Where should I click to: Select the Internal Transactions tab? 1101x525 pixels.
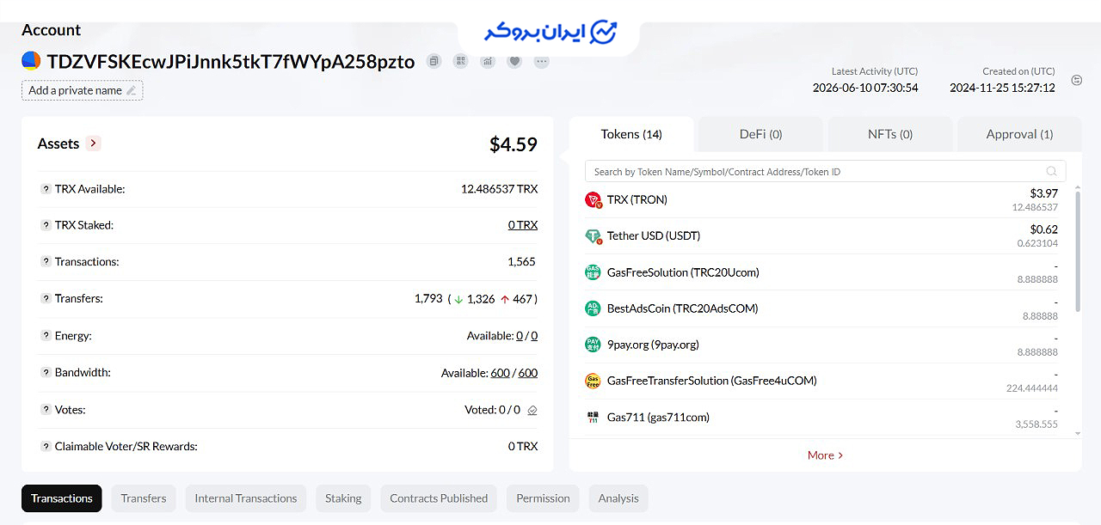coord(246,498)
